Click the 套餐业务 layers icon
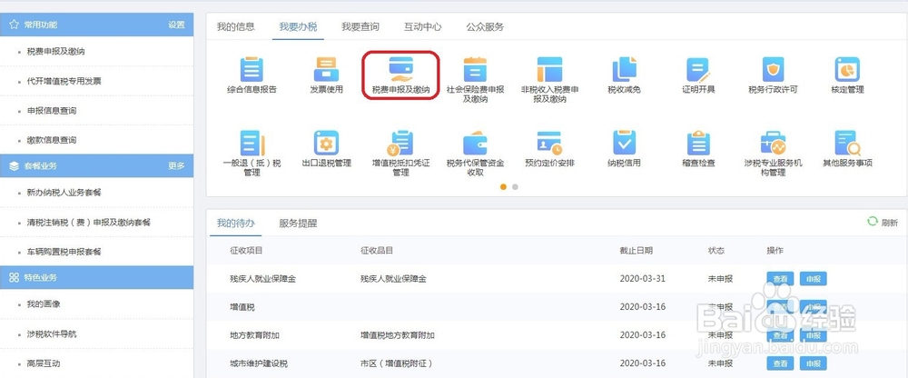The width and height of the screenshot is (908, 378). (x=14, y=165)
